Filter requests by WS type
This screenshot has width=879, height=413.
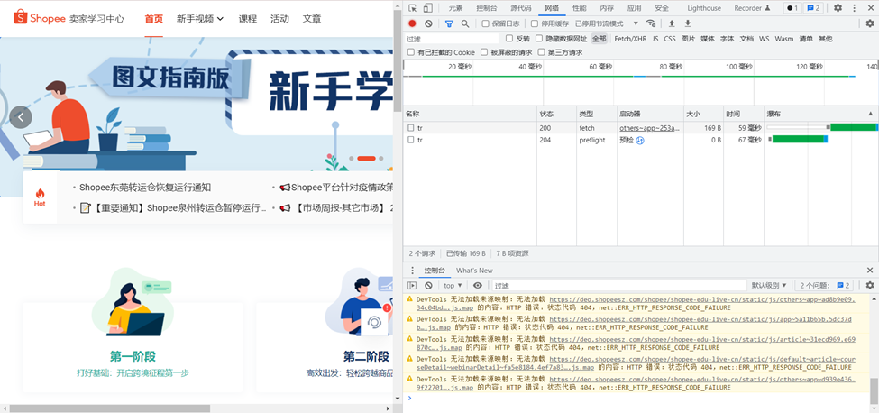[765, 39]
